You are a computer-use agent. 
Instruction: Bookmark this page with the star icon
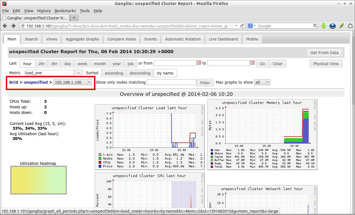pyautogui.click(x=232, y=26)
